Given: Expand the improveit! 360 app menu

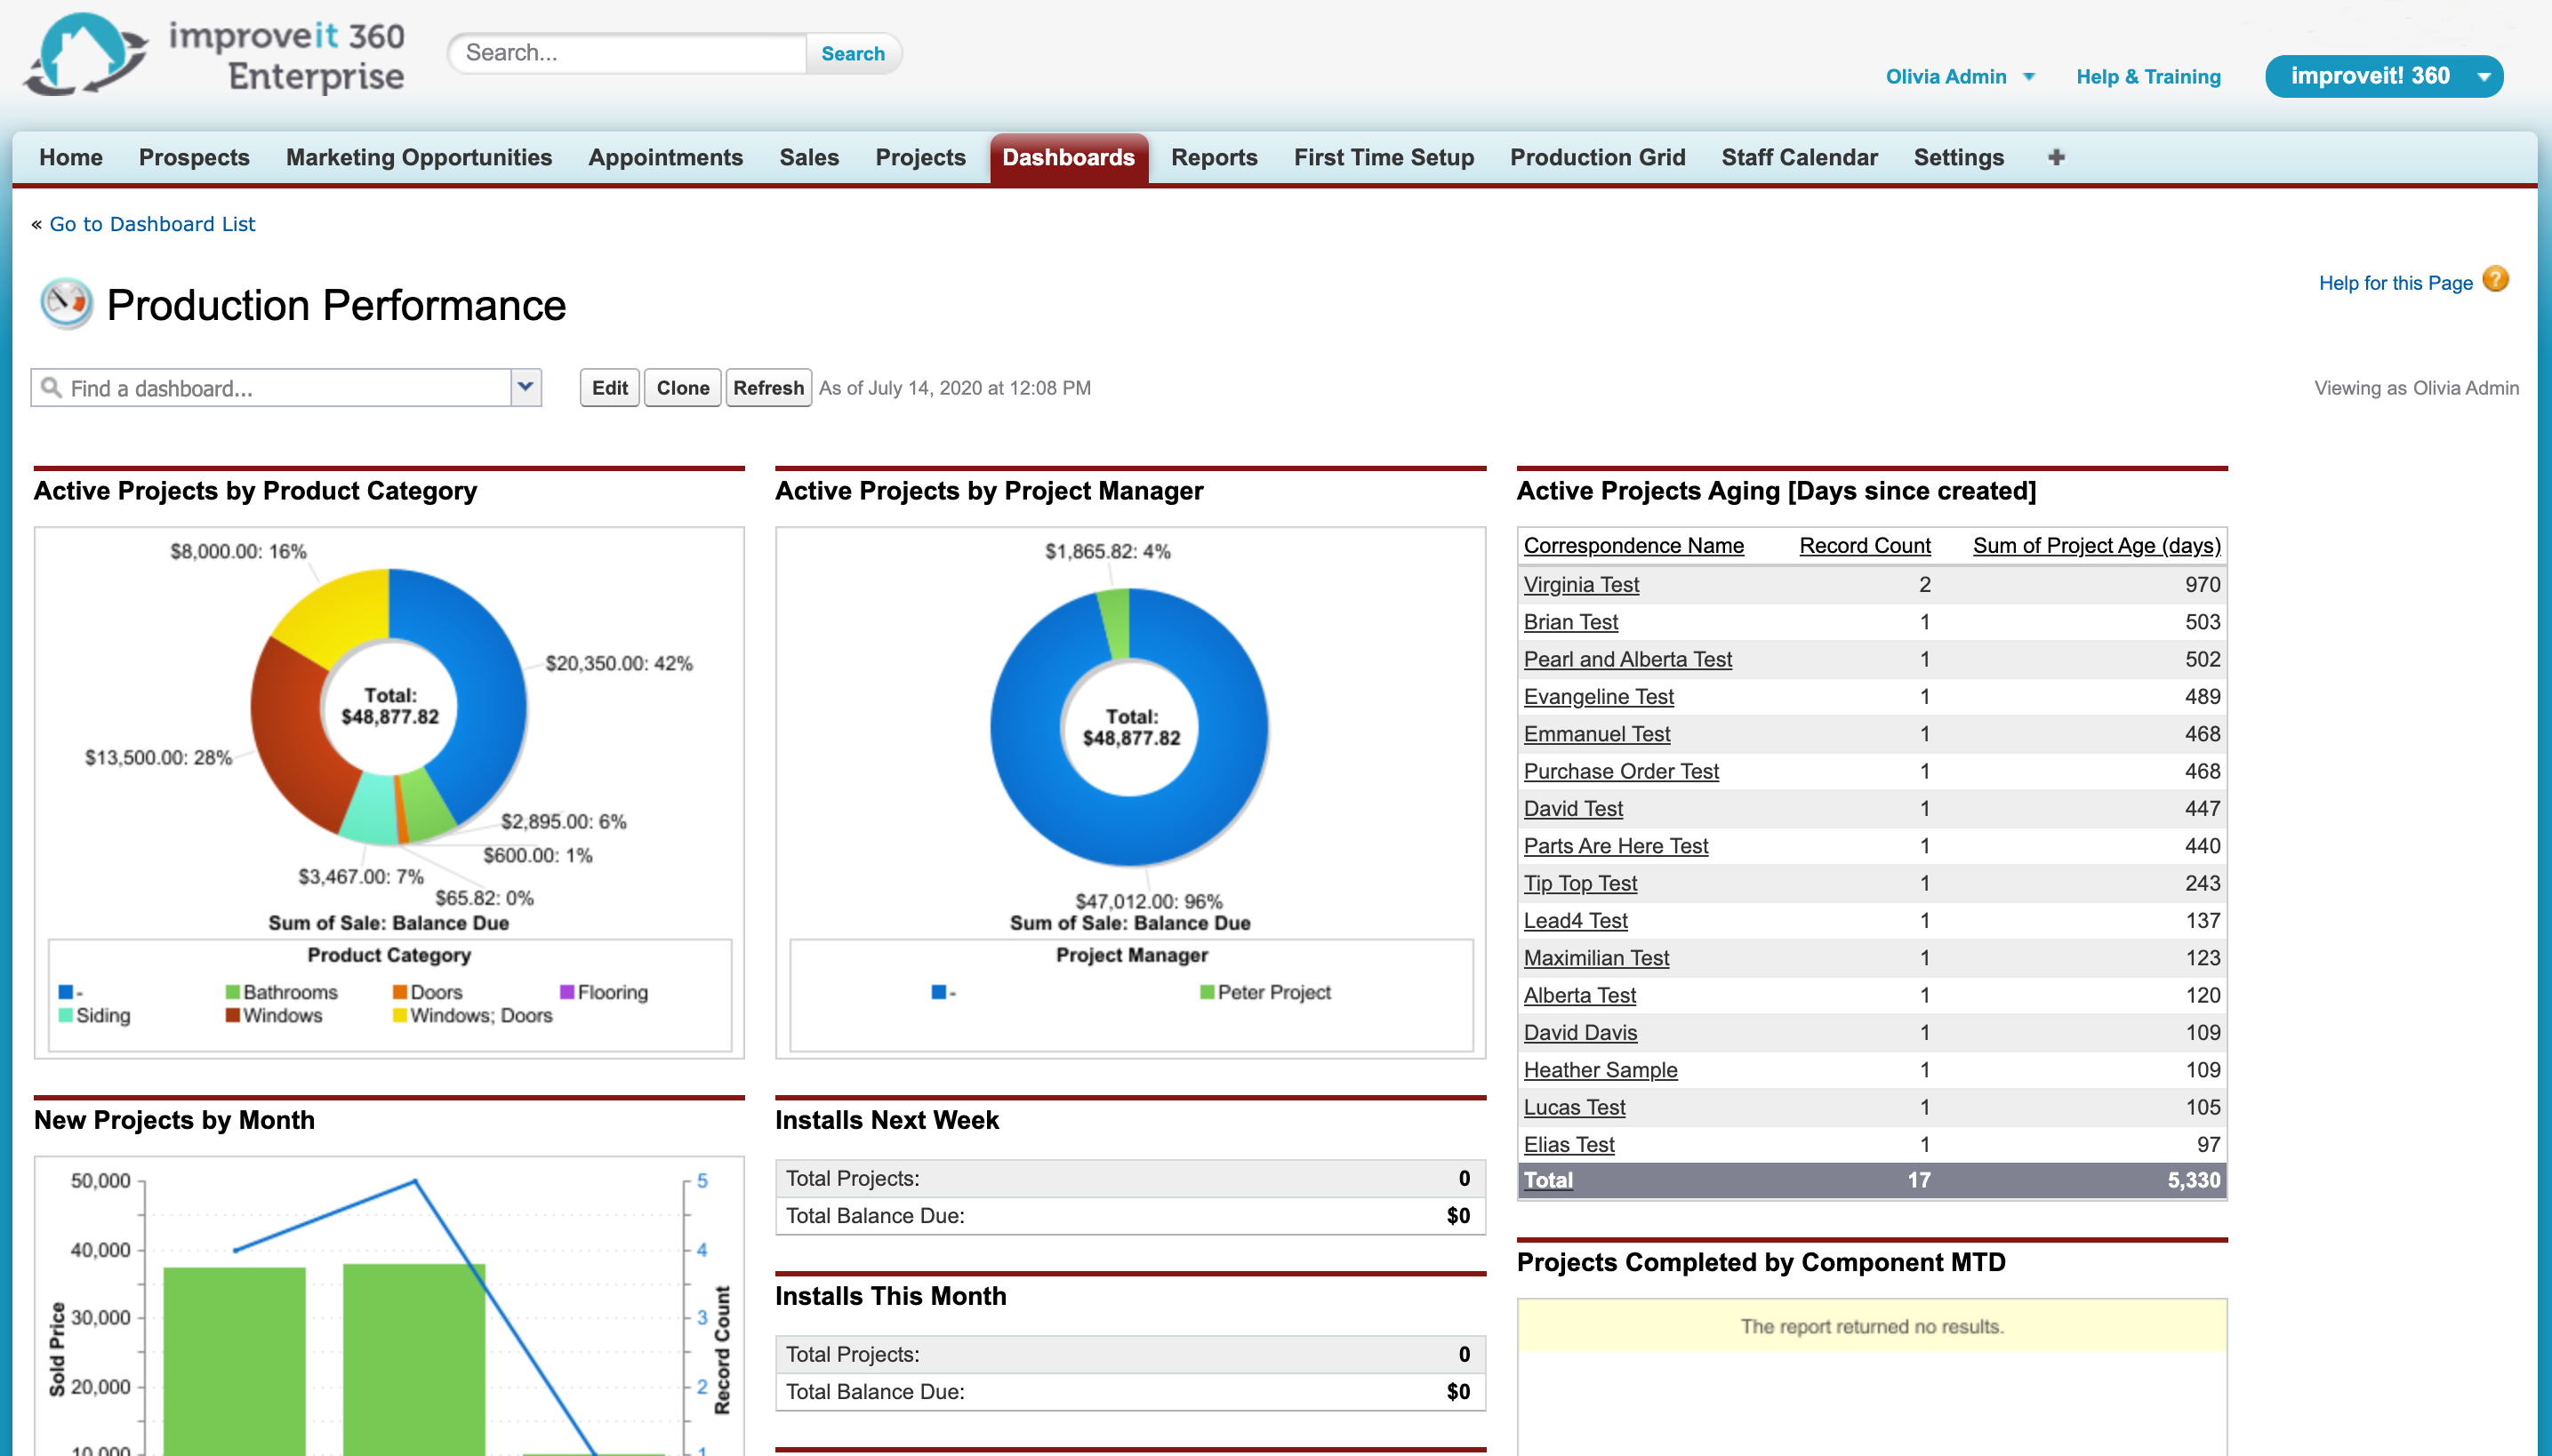Looking at the screenshot, I should [2483, 77].
